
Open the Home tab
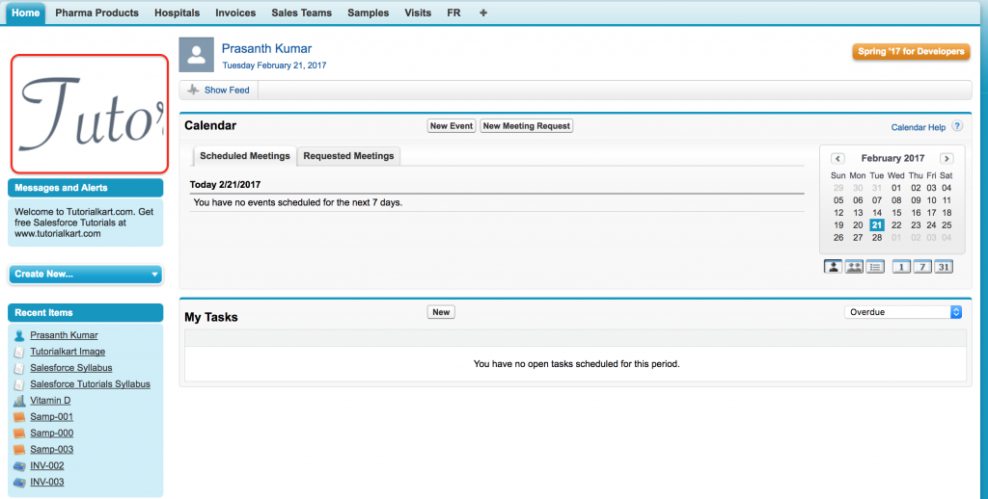coord(26,13)
